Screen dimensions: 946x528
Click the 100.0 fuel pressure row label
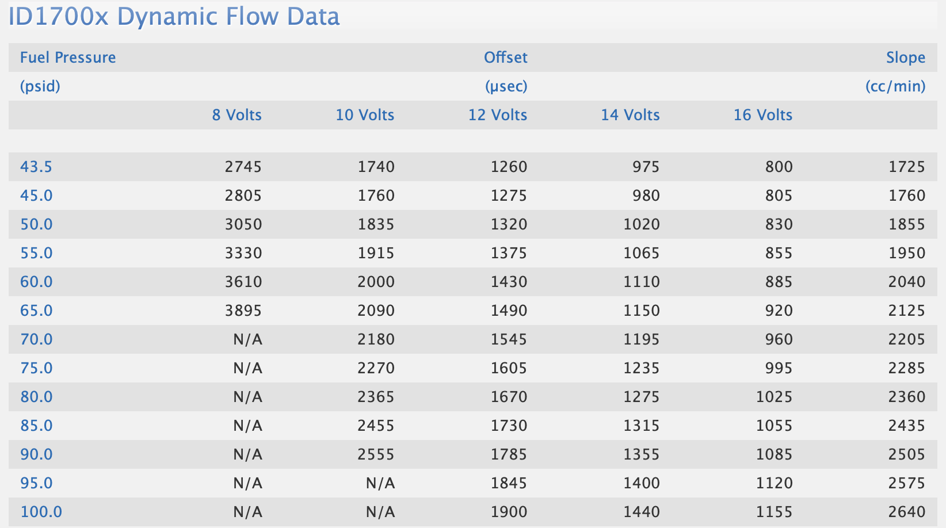[41, 512]
